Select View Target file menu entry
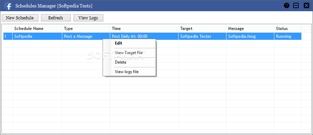 129,53
